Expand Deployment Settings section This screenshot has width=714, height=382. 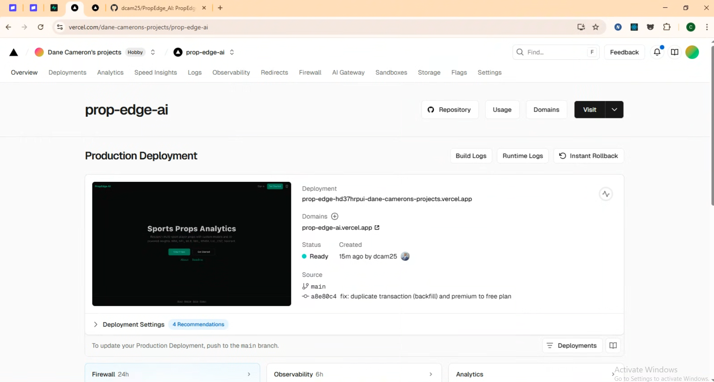click(96, 325)
